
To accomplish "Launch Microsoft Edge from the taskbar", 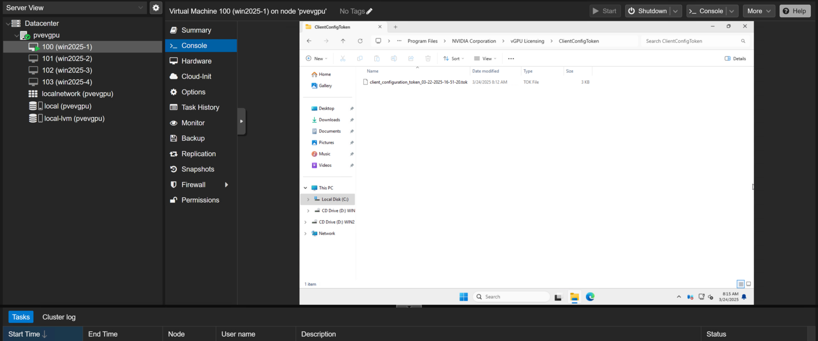I will (x=590, y=297).
